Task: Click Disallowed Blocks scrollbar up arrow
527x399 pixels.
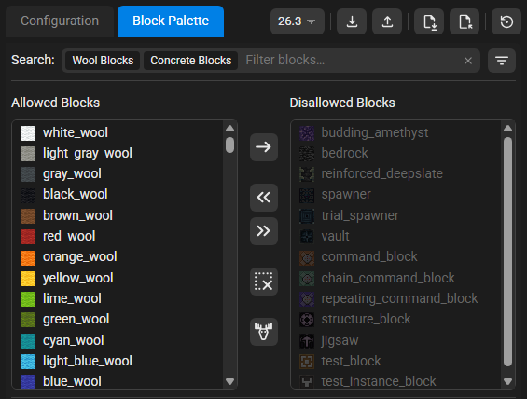Action: point(507,129)
